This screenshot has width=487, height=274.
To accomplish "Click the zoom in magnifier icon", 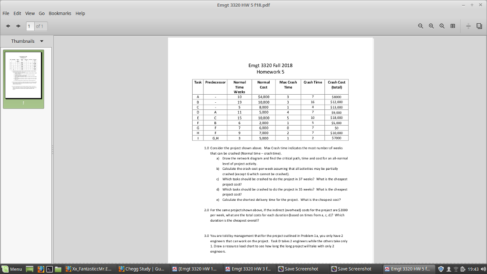I will [431, 26].
